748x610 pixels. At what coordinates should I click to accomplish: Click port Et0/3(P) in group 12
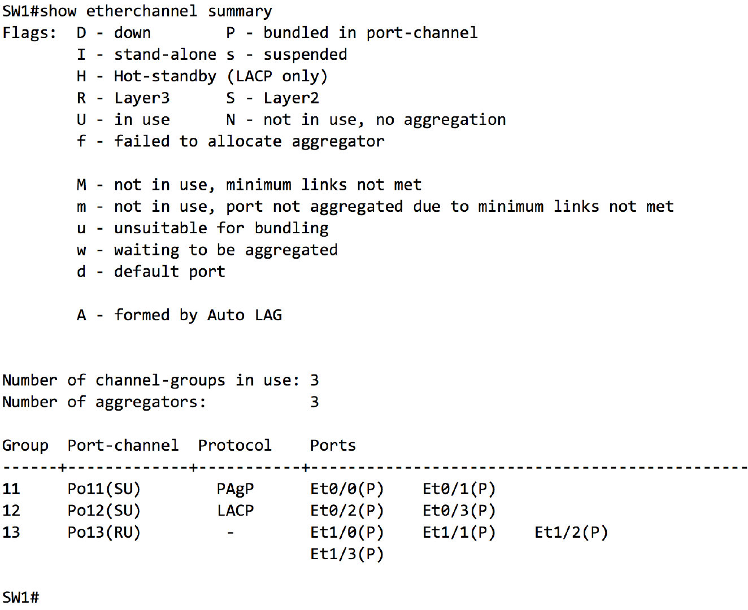(x=459, y=511)
